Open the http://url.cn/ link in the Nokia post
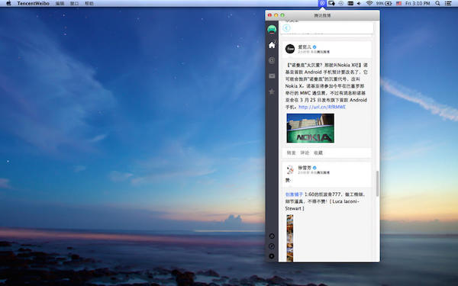 click(x=322, y=107)
